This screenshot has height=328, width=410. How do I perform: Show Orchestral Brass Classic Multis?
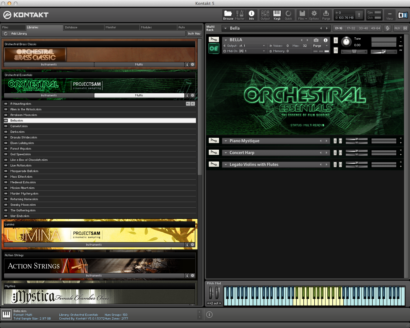click(x=139, y=65)
